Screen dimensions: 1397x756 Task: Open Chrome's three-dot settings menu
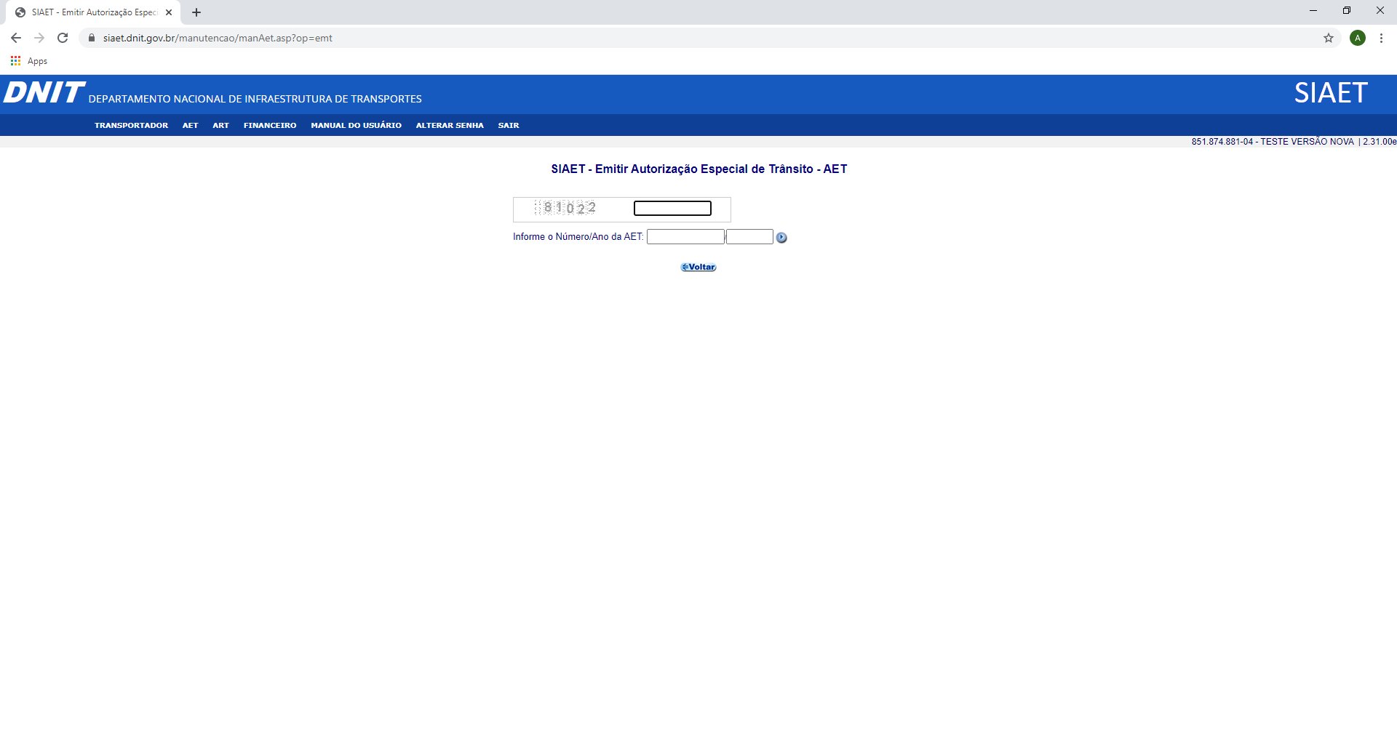tap(1381, 37)
